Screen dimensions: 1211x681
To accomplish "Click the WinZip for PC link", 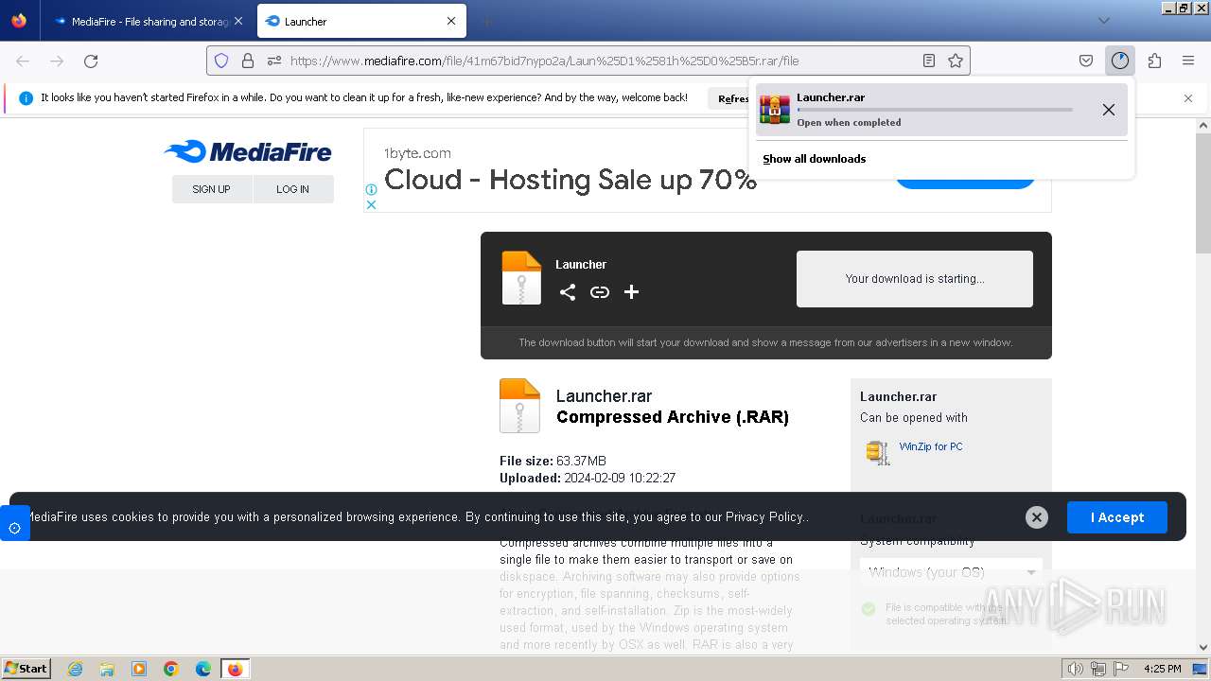I will pyautogui.click(x=931, y=446).
